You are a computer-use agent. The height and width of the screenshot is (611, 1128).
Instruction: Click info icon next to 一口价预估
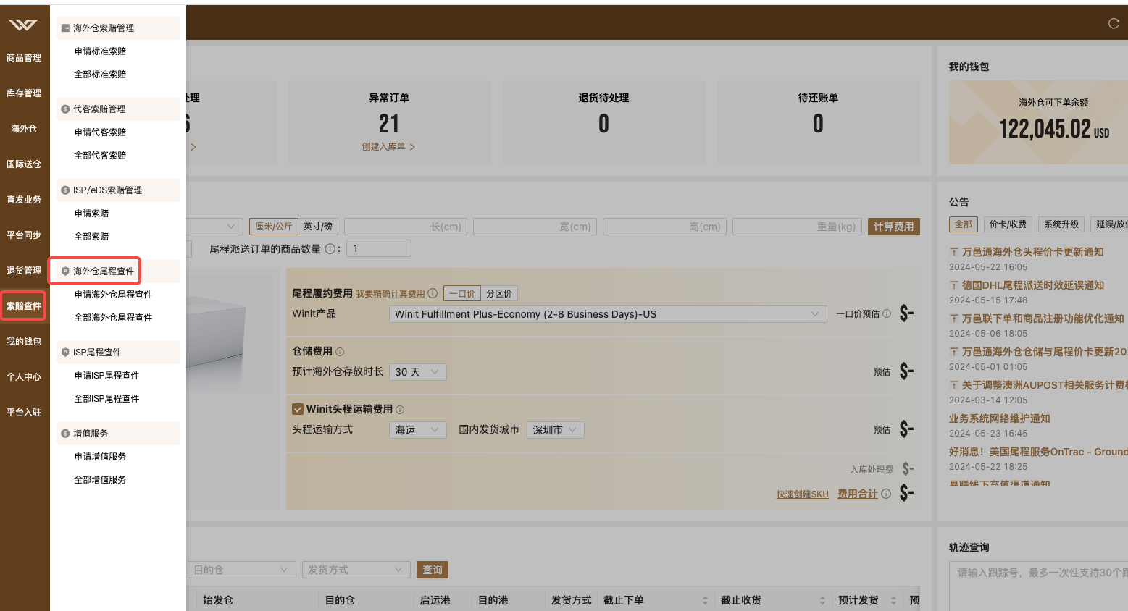click(887, 314)
